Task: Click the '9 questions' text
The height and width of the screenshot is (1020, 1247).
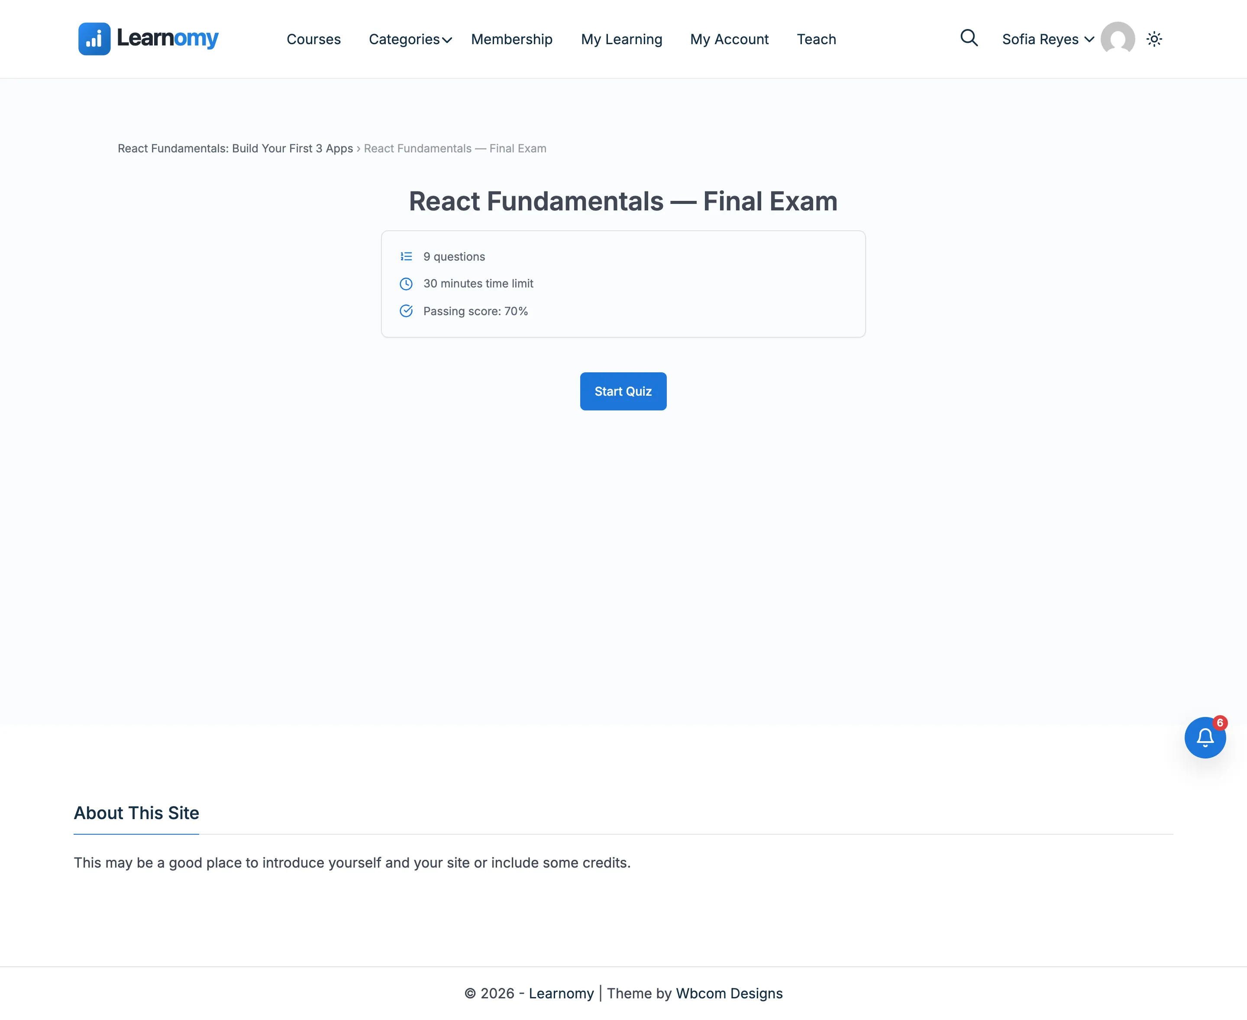Action: 454,257
